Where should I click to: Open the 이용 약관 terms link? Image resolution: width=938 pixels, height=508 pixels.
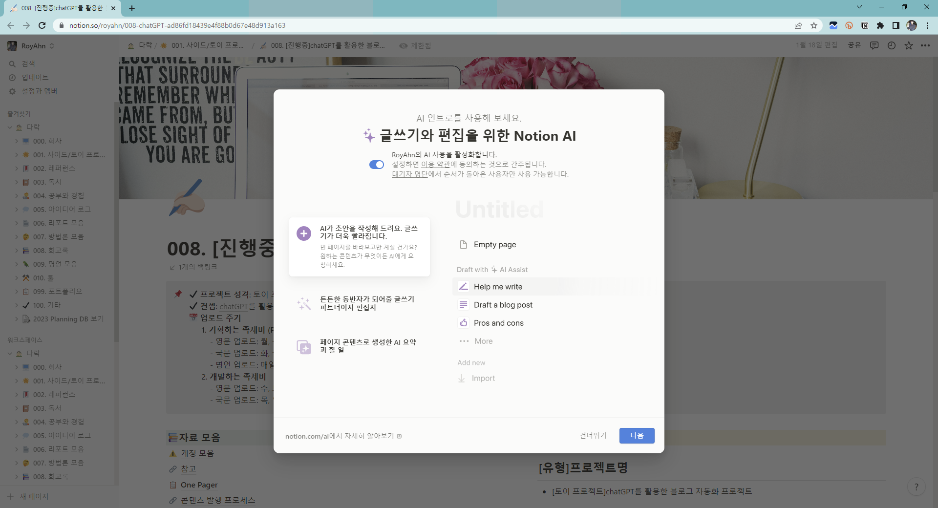pos(436,165)
